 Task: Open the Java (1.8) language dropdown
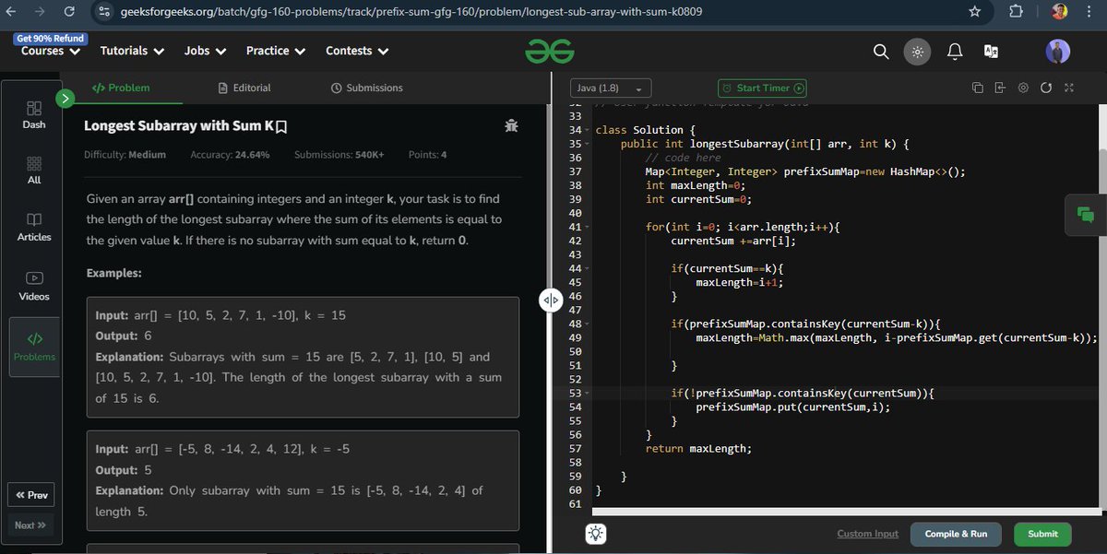[612, 88]
